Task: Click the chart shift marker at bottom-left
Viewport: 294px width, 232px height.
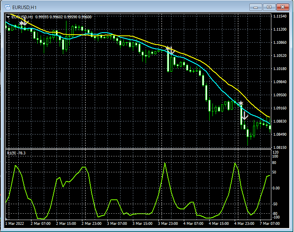Action: click(6, 218)
